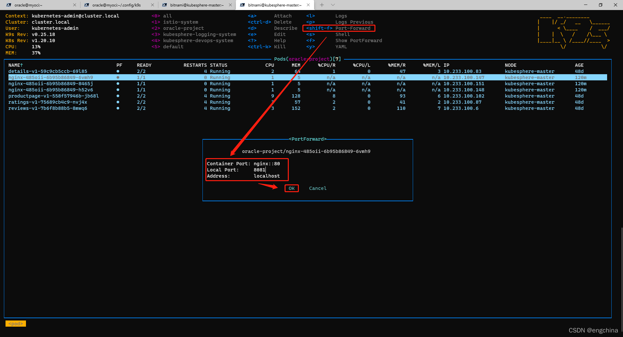Click the kubesphere-devops-system namespace shortcut

click(x=192, y=41)
